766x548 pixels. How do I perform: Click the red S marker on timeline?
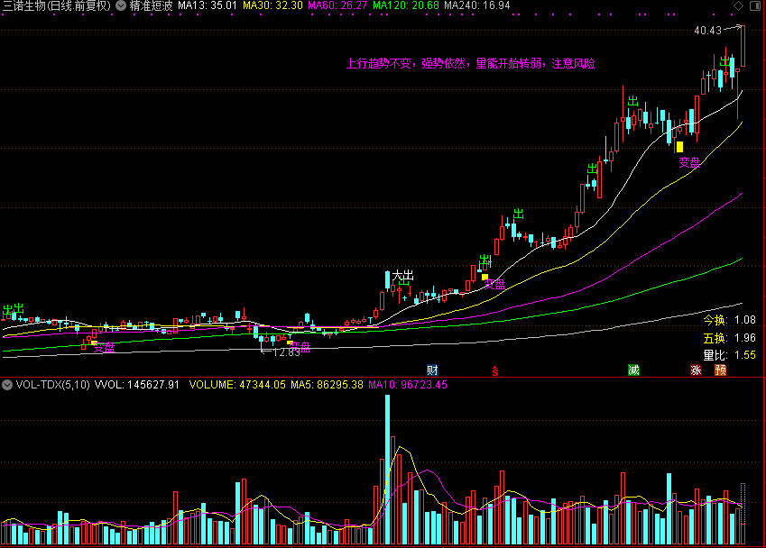494,370
